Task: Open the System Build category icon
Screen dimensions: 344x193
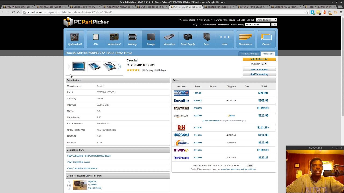Action: tap(75, 39)
